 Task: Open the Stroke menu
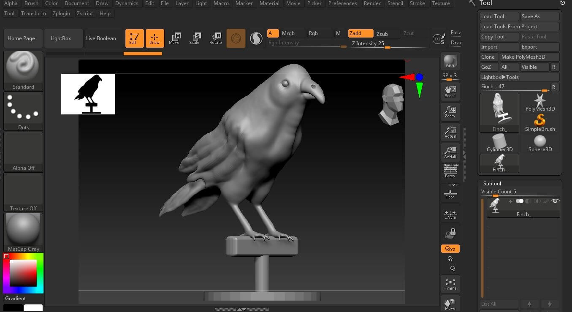point(417,3)
